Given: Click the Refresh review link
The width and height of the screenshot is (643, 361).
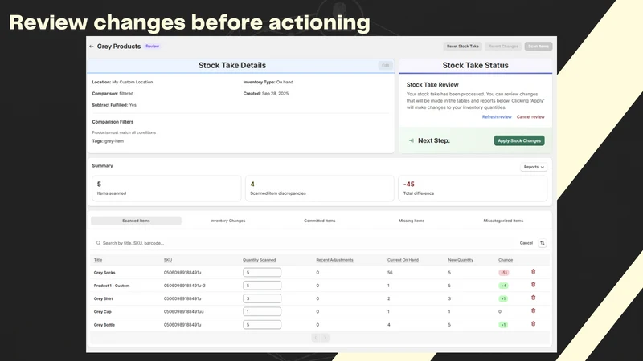Looking at the screenshot, I should tap(497, 117).
